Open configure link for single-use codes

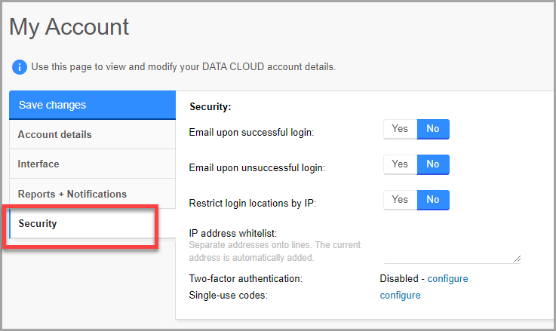[400, 296]
